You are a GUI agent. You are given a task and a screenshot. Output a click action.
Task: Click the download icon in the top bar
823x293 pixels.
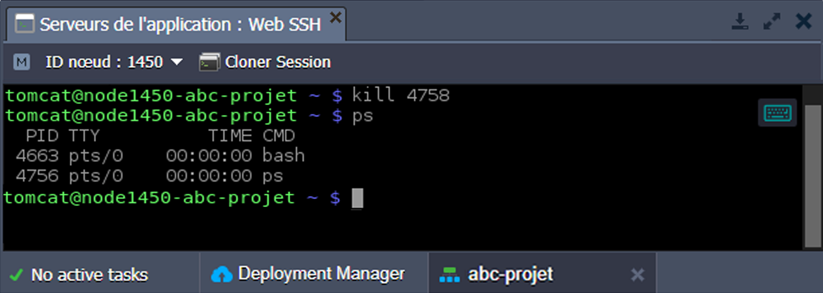pyautogui.click(x=740, y=22)
